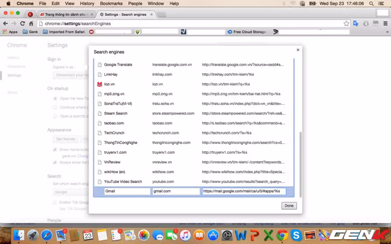This screenshot has height=244, width=391.
Task: Click the bookmark star in address bar
Action: [x=346, y=23]
